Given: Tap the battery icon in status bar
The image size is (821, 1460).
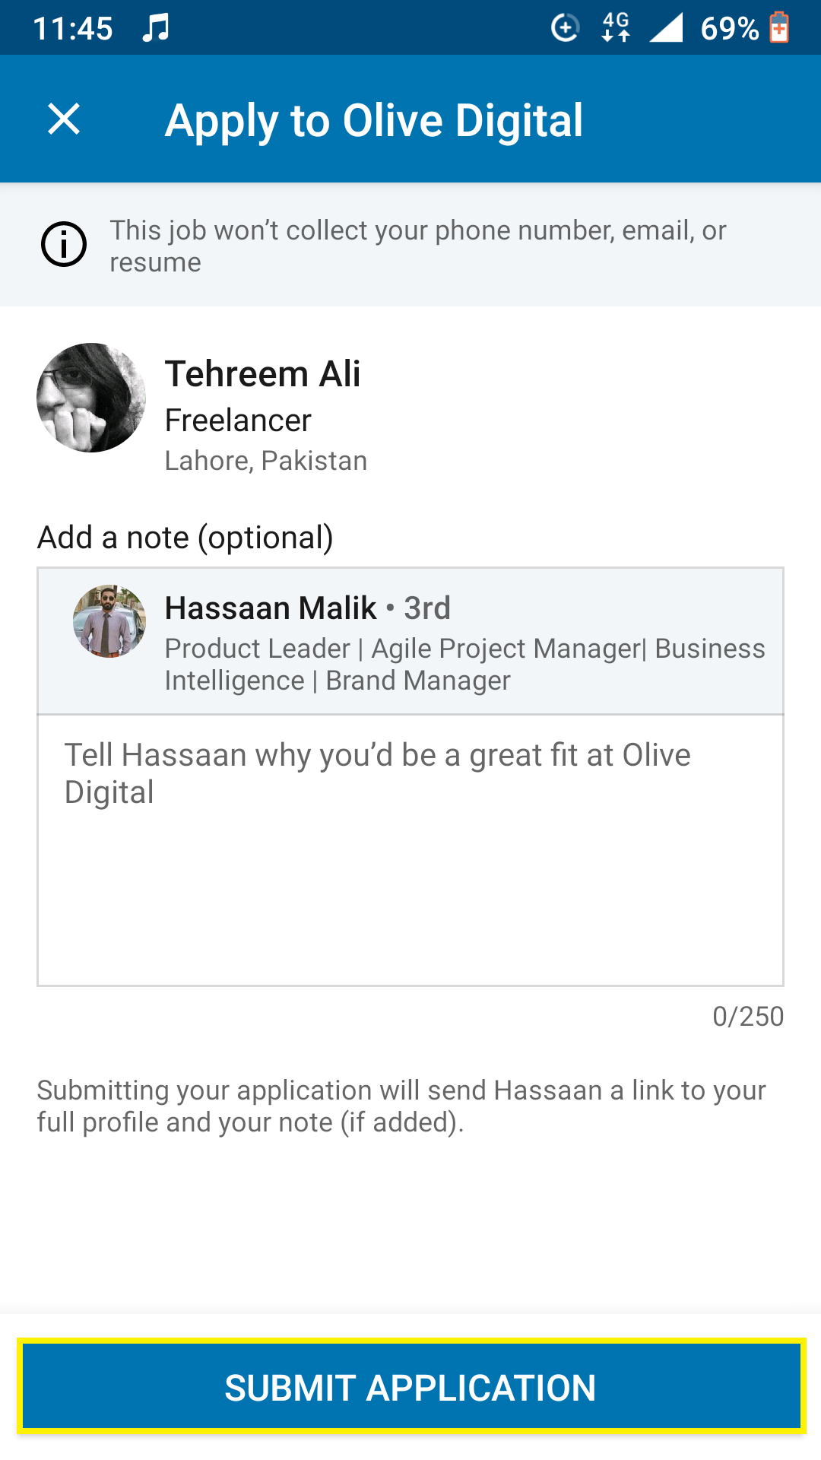Looking at the screenshot, I should [779, 28].
